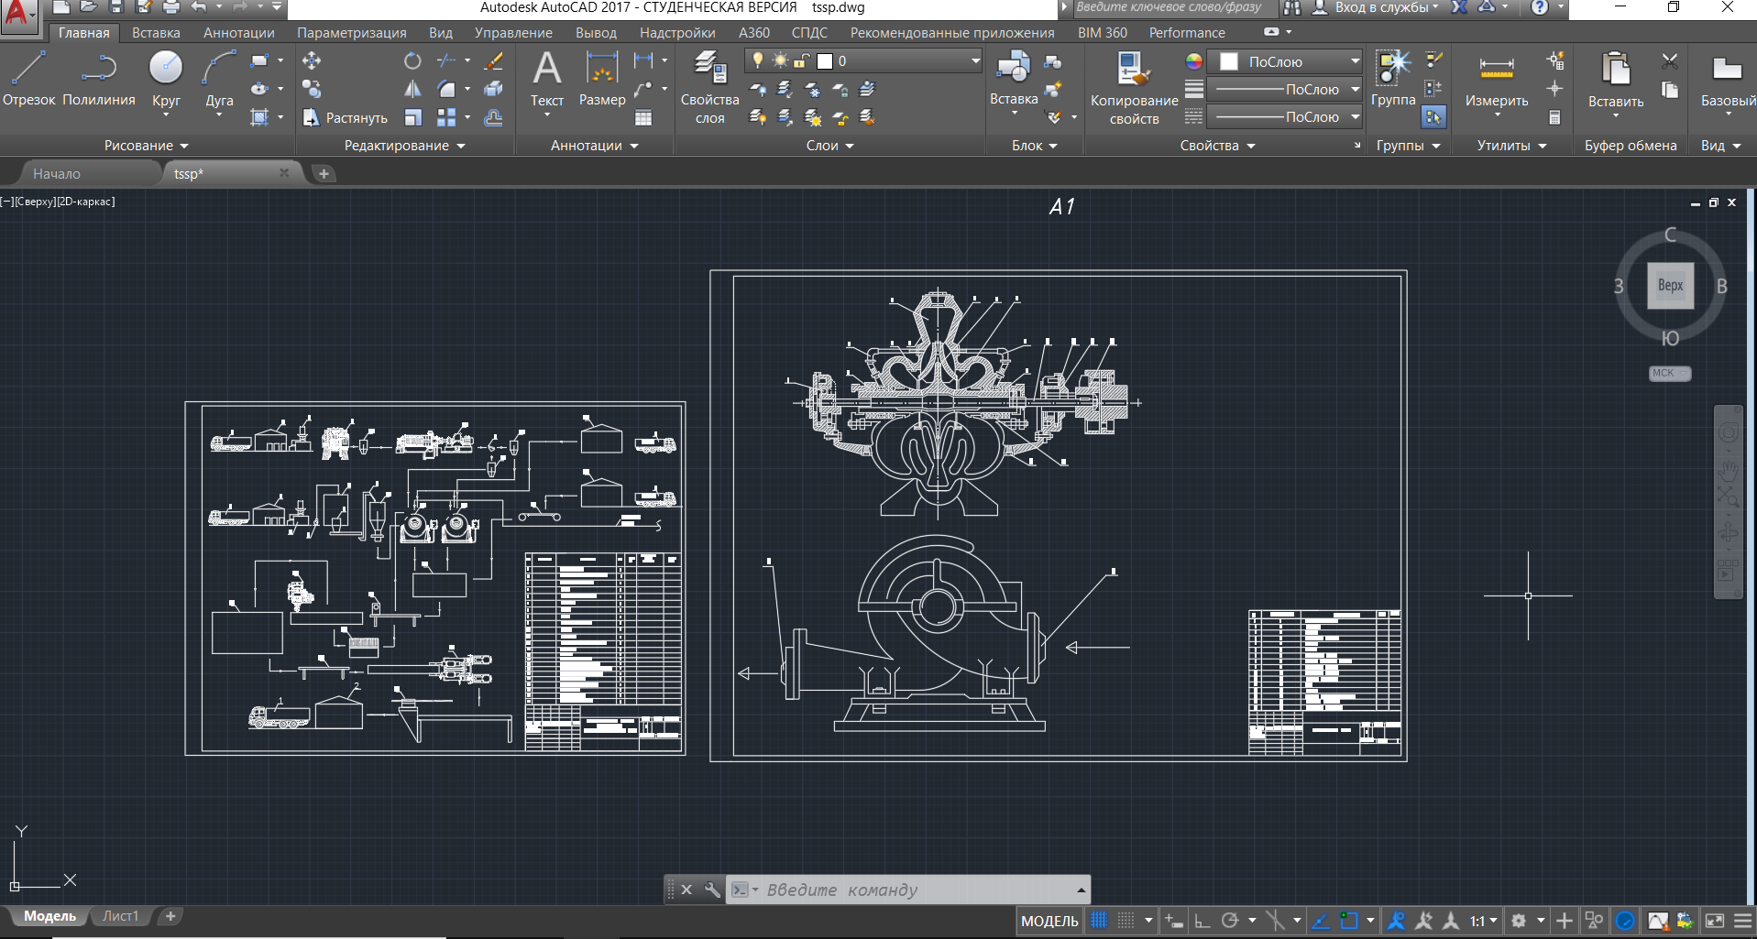
Task: Open the Параметризация ribbon tab
Action: 351,32
